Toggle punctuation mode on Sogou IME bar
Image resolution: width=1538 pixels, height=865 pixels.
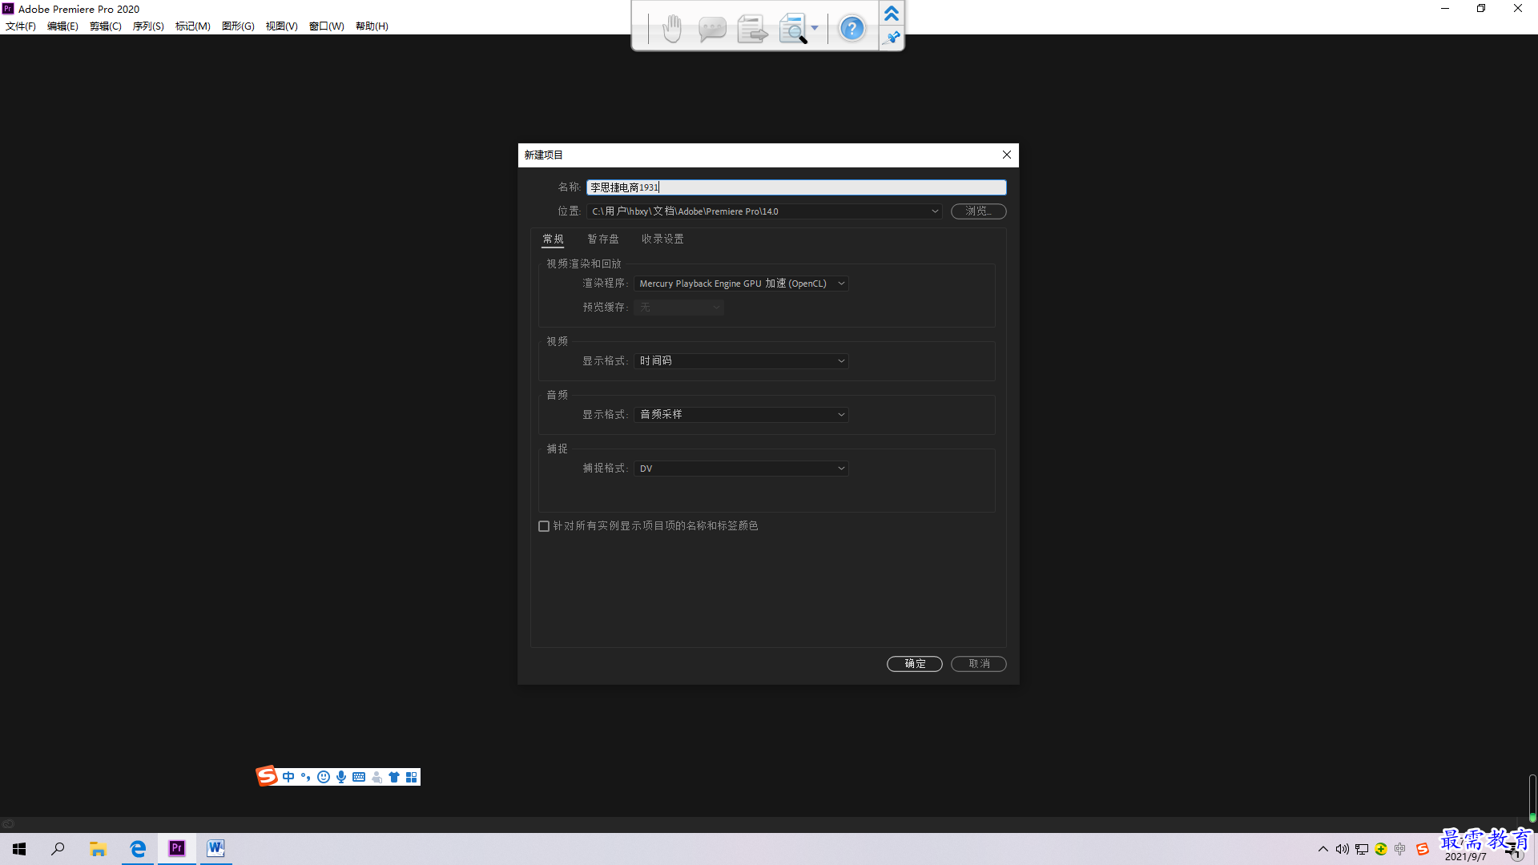(x=306, y=777)
